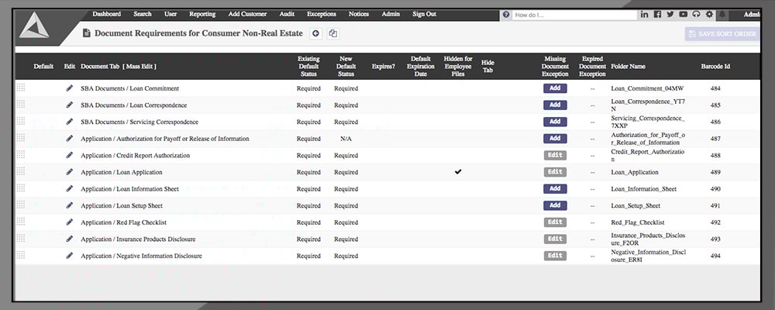
Task: Click the back arrow icon beside page title
Action: pyautogui.click(x=315, y=33)
